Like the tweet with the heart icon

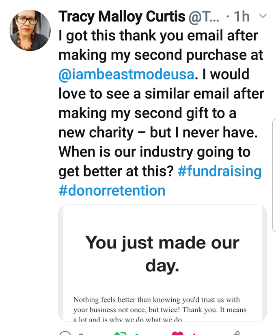[x=177, y=333]
